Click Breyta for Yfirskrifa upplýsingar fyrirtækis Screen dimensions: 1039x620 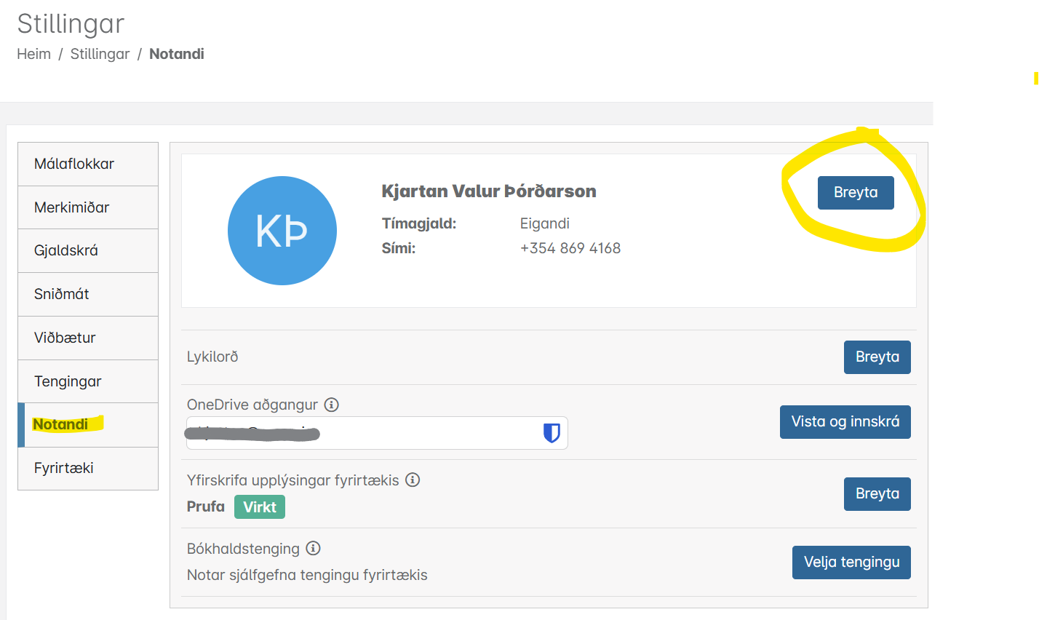point(877,494)
